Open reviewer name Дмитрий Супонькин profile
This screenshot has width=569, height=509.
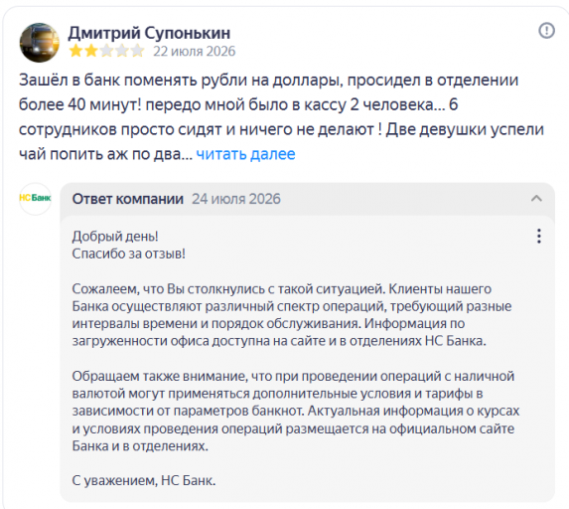click(x=149, y=33)
